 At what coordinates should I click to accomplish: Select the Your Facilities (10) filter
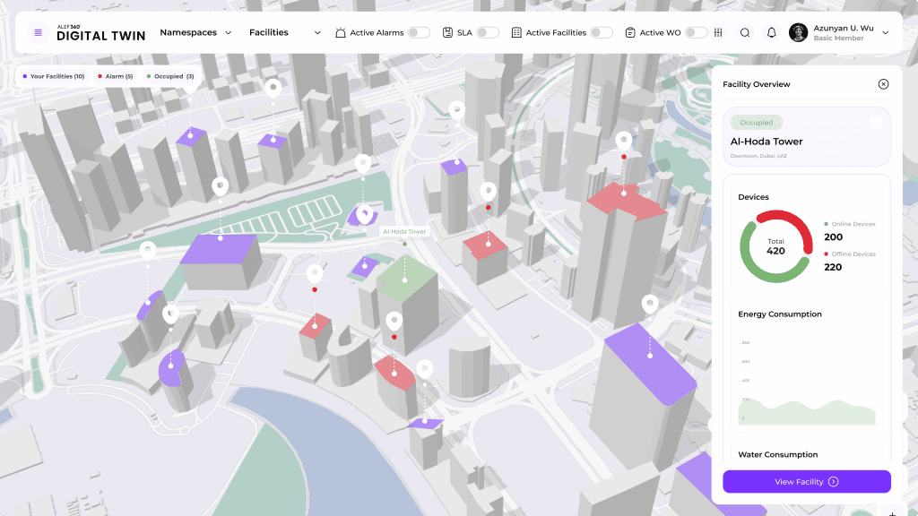click(54, 77)
